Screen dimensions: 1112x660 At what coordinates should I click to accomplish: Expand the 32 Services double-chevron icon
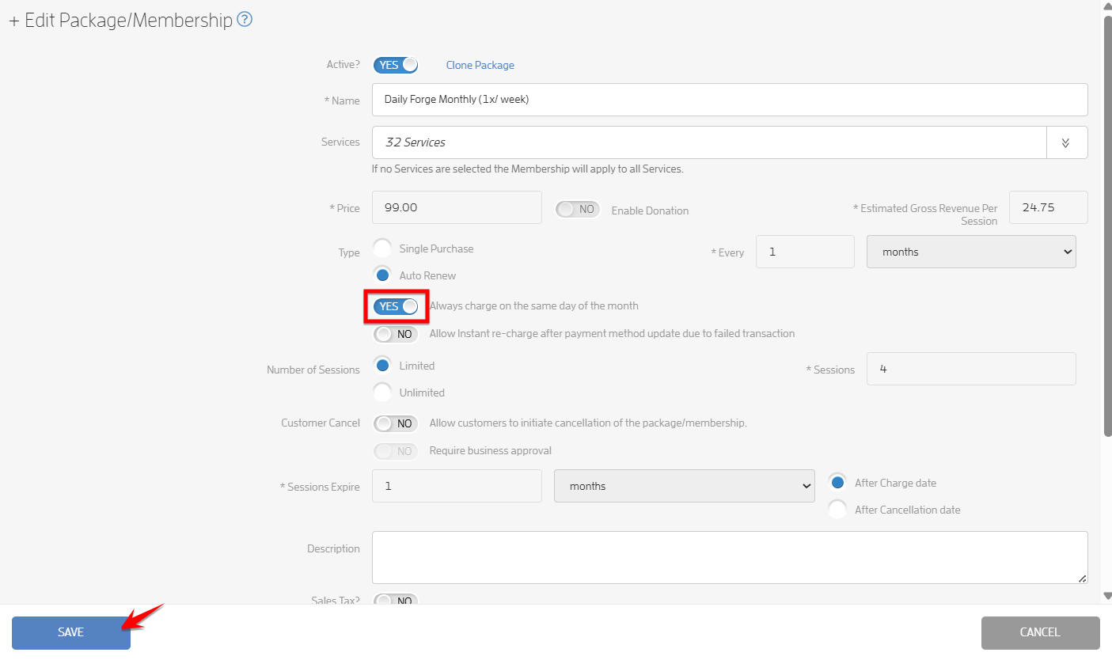click(1066, 142)
